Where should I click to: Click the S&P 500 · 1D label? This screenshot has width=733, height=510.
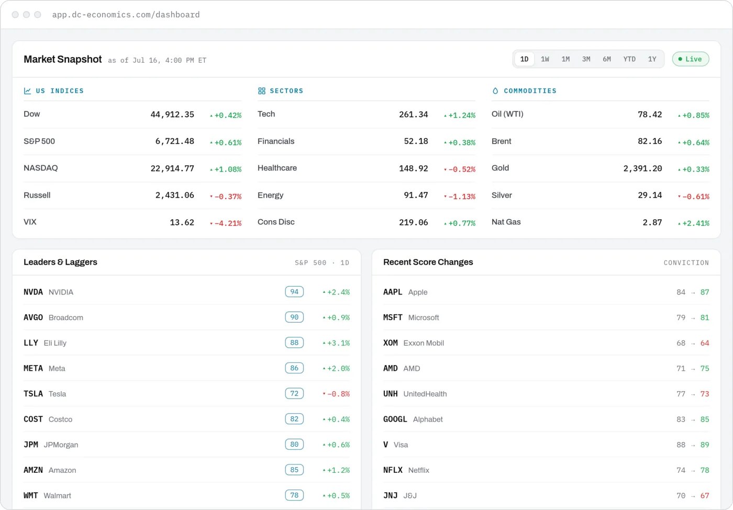[322, 263]
